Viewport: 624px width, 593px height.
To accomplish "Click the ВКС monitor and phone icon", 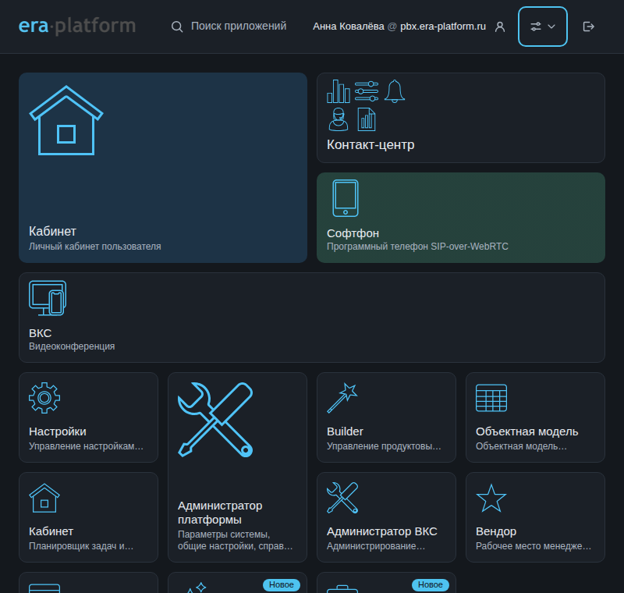I will pos(48,298).
